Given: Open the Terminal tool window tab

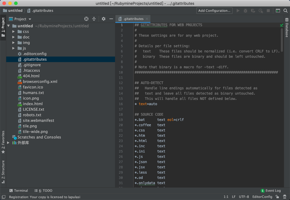Looking at the screenshot, I should [18, 191].
